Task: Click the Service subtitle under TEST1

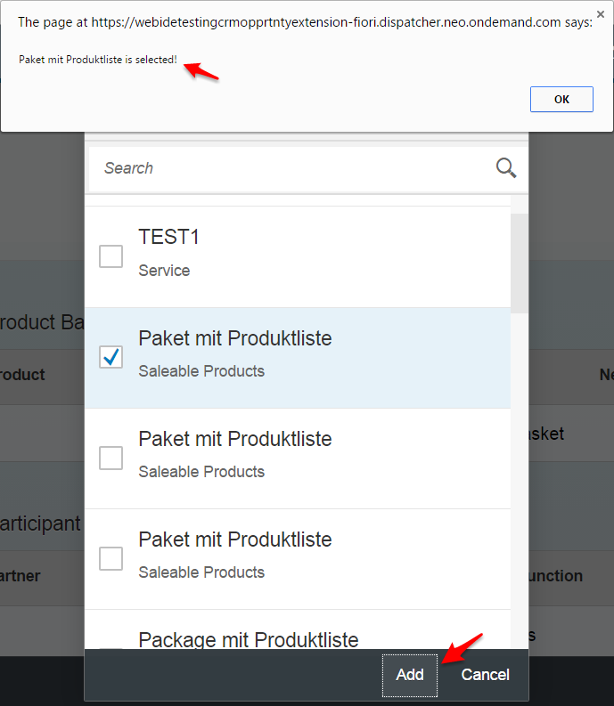Action: [x=164, y=271]
